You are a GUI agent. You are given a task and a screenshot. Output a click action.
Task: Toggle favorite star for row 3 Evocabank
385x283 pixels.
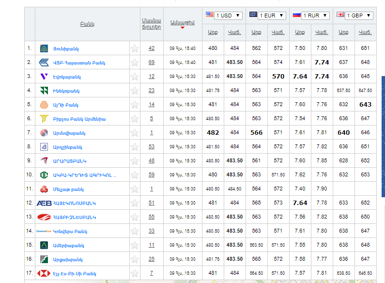click(135, 77)
